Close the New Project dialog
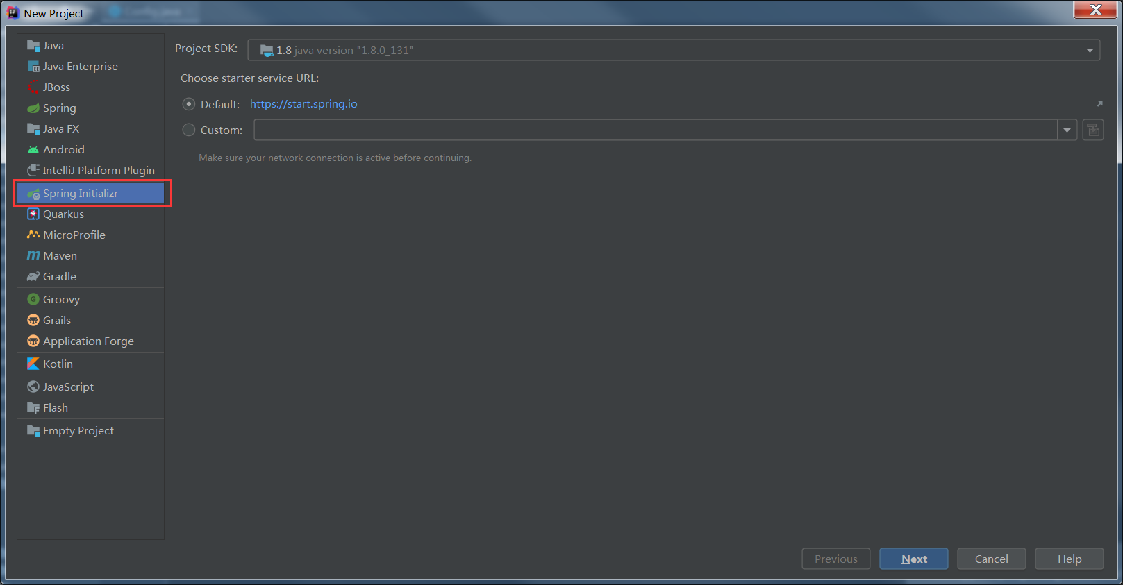Image resolution: width=1123 pixels, height=585 pixels. pos(1095,10)
